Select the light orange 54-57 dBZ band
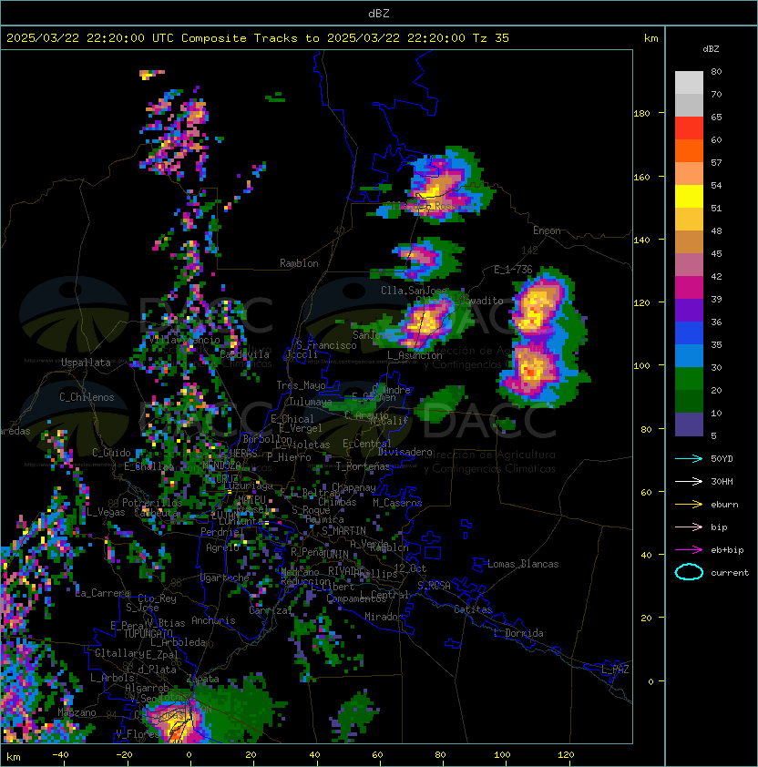The width and height of the screenshot is (758, 767). [x=689, y=174]
